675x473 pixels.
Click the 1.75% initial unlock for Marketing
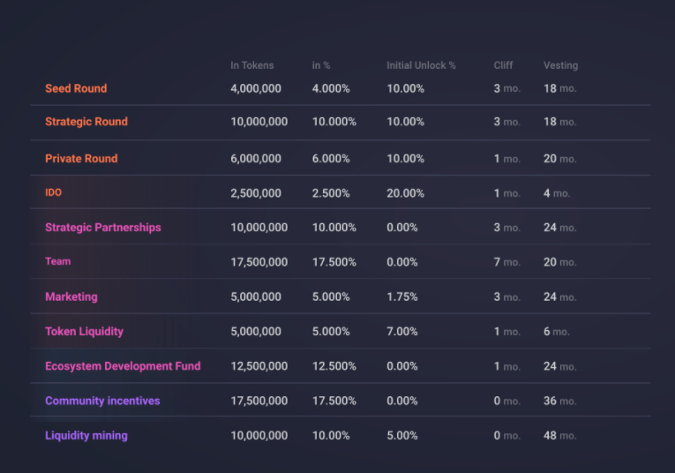(402, 297)
